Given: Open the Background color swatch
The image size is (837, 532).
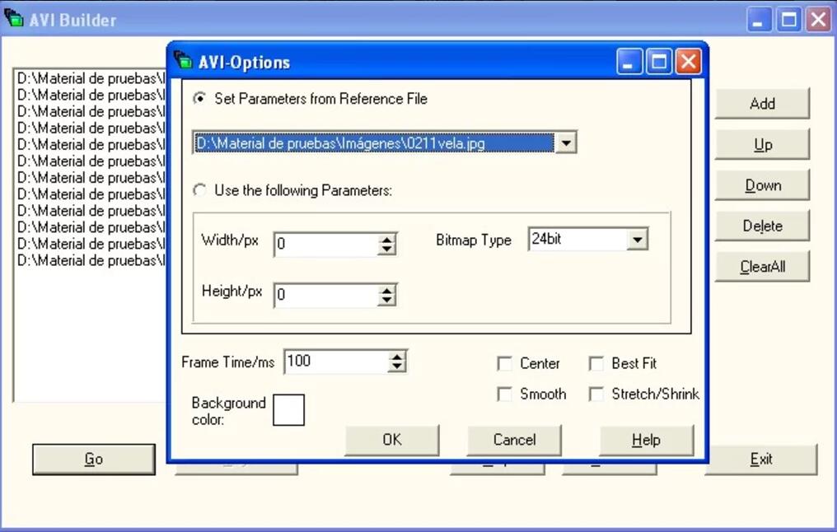Looking at the screenshot, I should tap(288, 410).
